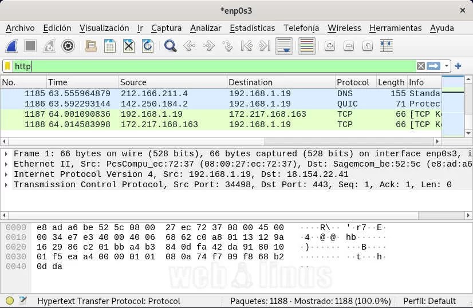Apply the display filter arrow
This screenshot has height=308, width=473.
pyautogui.click(x=433, y=66)
